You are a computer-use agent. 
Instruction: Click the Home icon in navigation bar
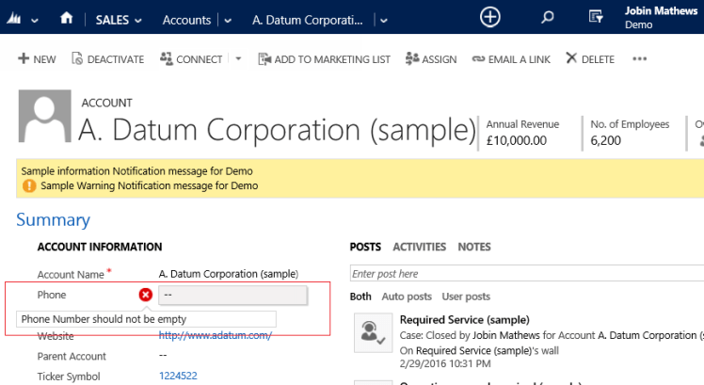tap(66, 18)
